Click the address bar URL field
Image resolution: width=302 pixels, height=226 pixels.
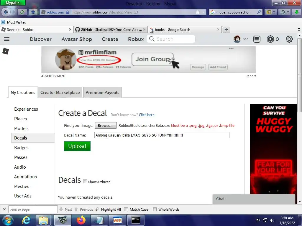133,12
